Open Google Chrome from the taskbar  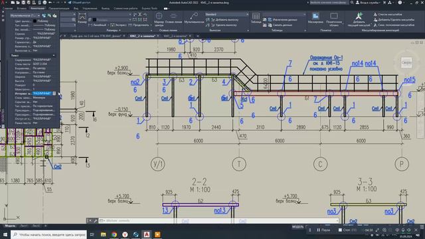point(114,234)
